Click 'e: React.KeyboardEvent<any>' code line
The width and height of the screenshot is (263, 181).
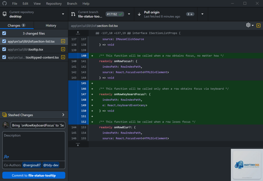(x=125, y=105)
